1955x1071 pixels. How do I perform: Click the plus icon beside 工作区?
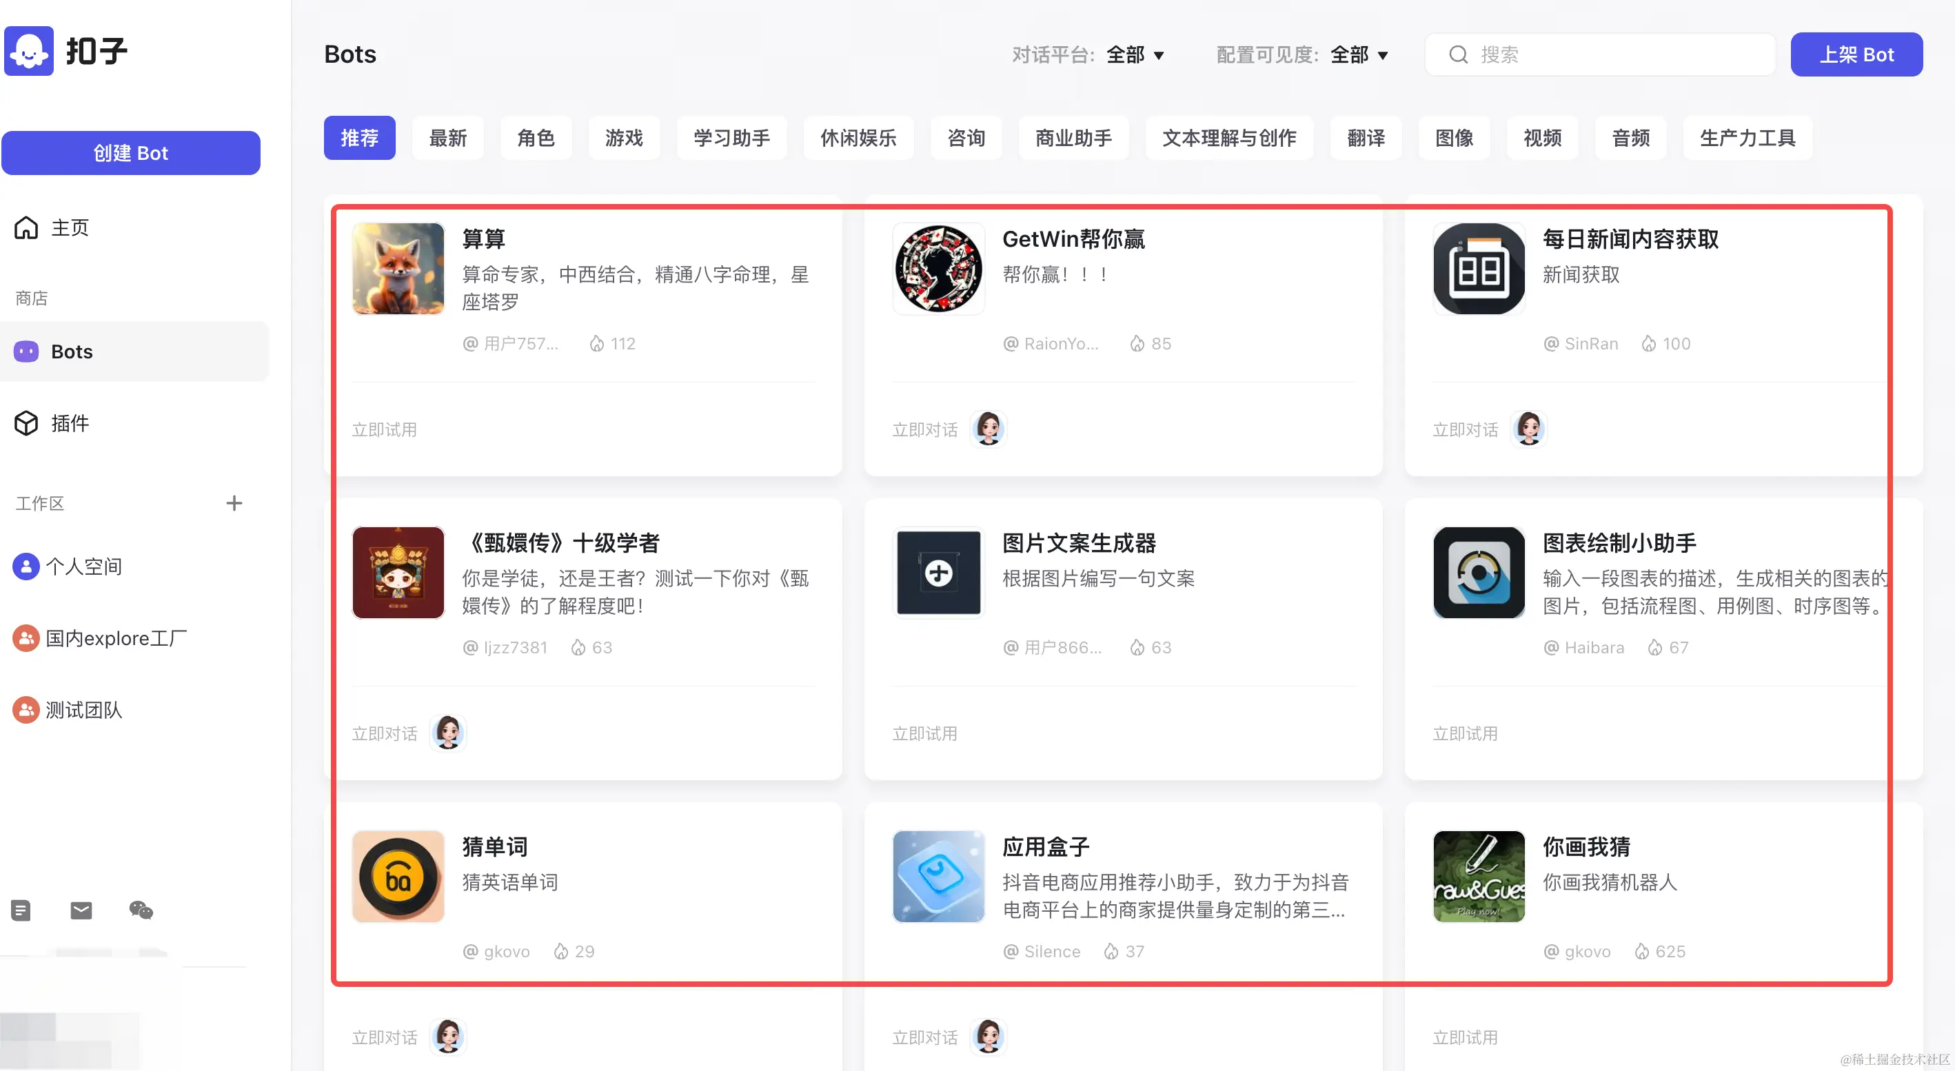click(x=234, y=503)
